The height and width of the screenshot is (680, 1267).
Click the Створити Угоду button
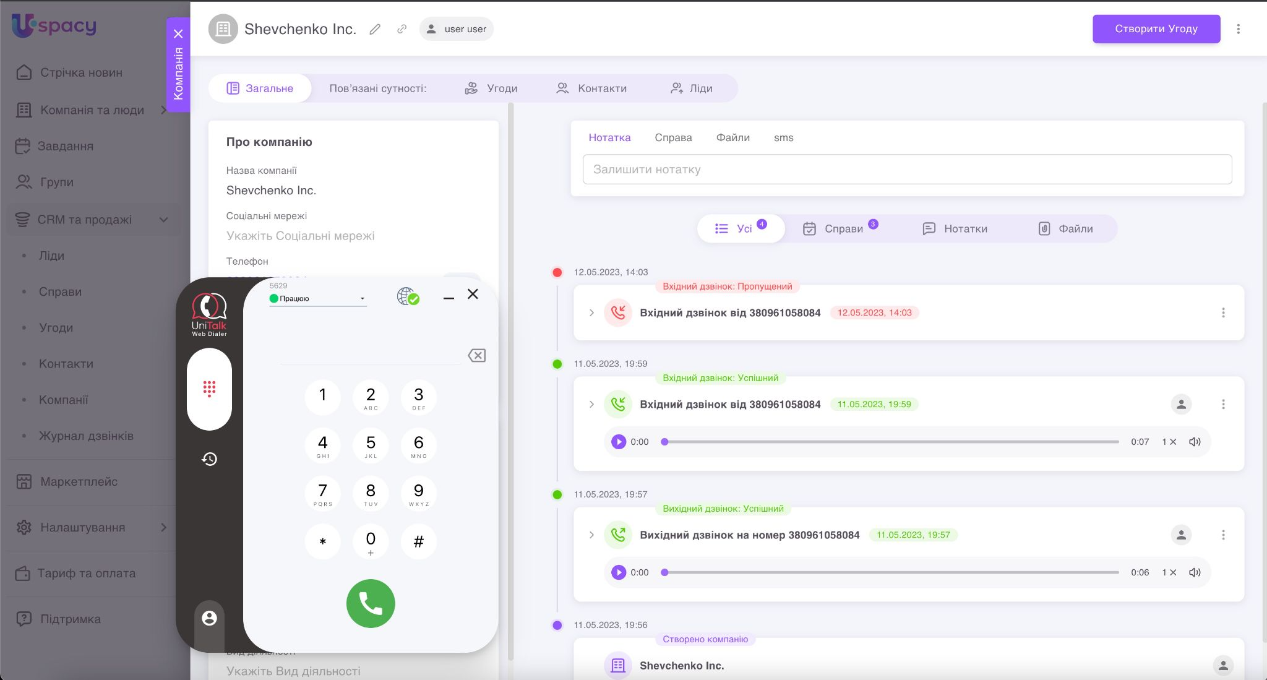[x=1156, y=29]
